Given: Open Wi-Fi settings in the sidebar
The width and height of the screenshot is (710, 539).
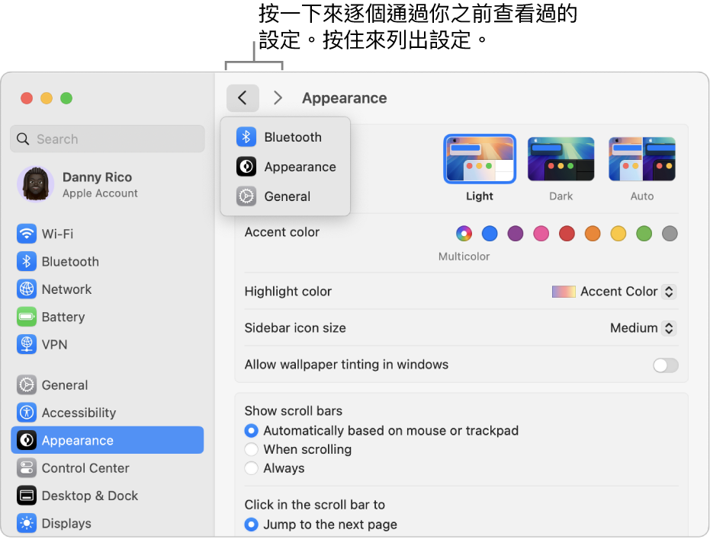Looking at the screenshot, I should click(x=108, y=234).
